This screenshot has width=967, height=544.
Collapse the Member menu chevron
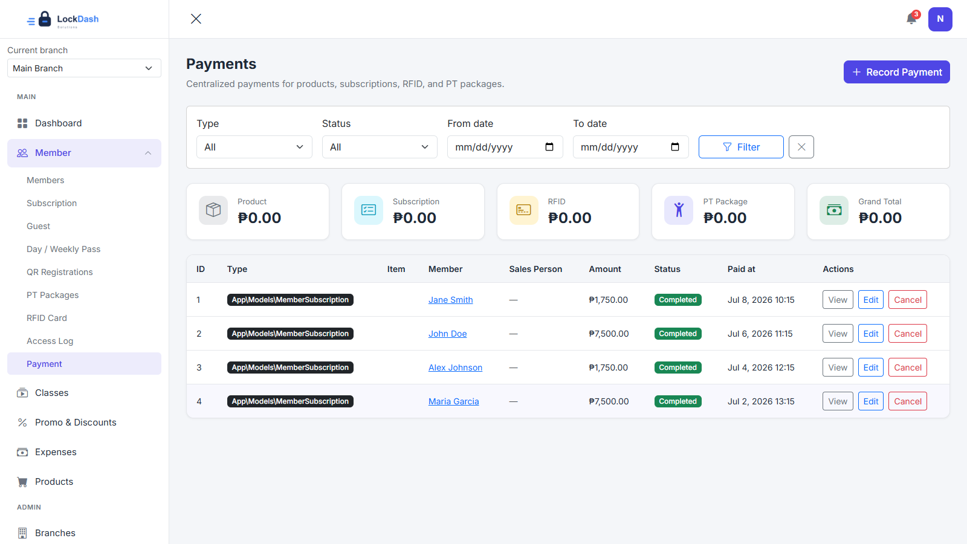(148, 153)
